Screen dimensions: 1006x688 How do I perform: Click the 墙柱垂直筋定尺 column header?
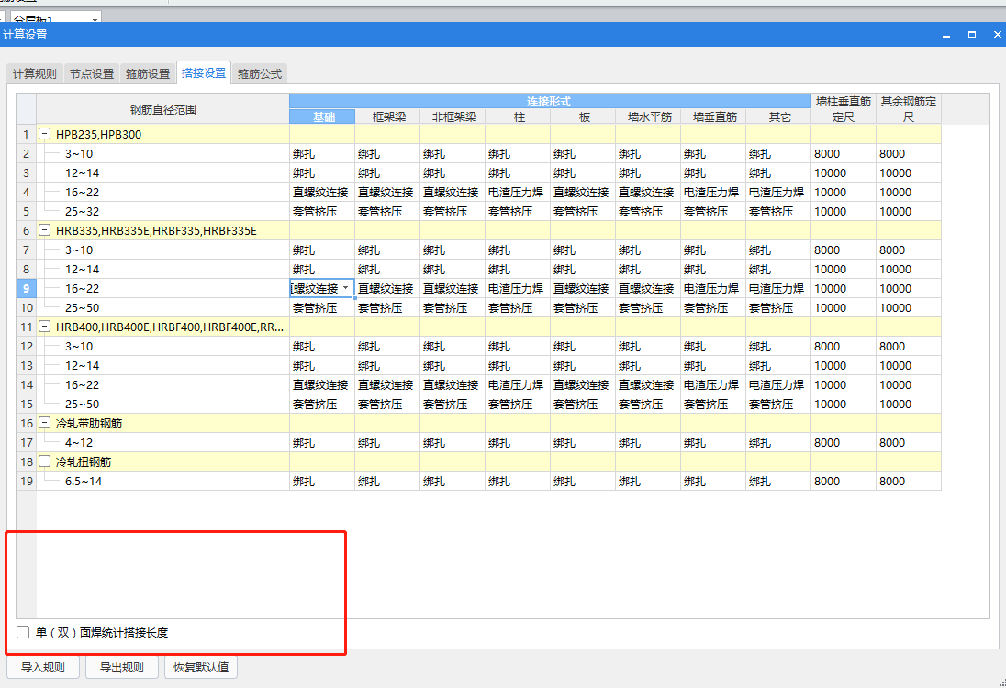click(x=844, y=109)
